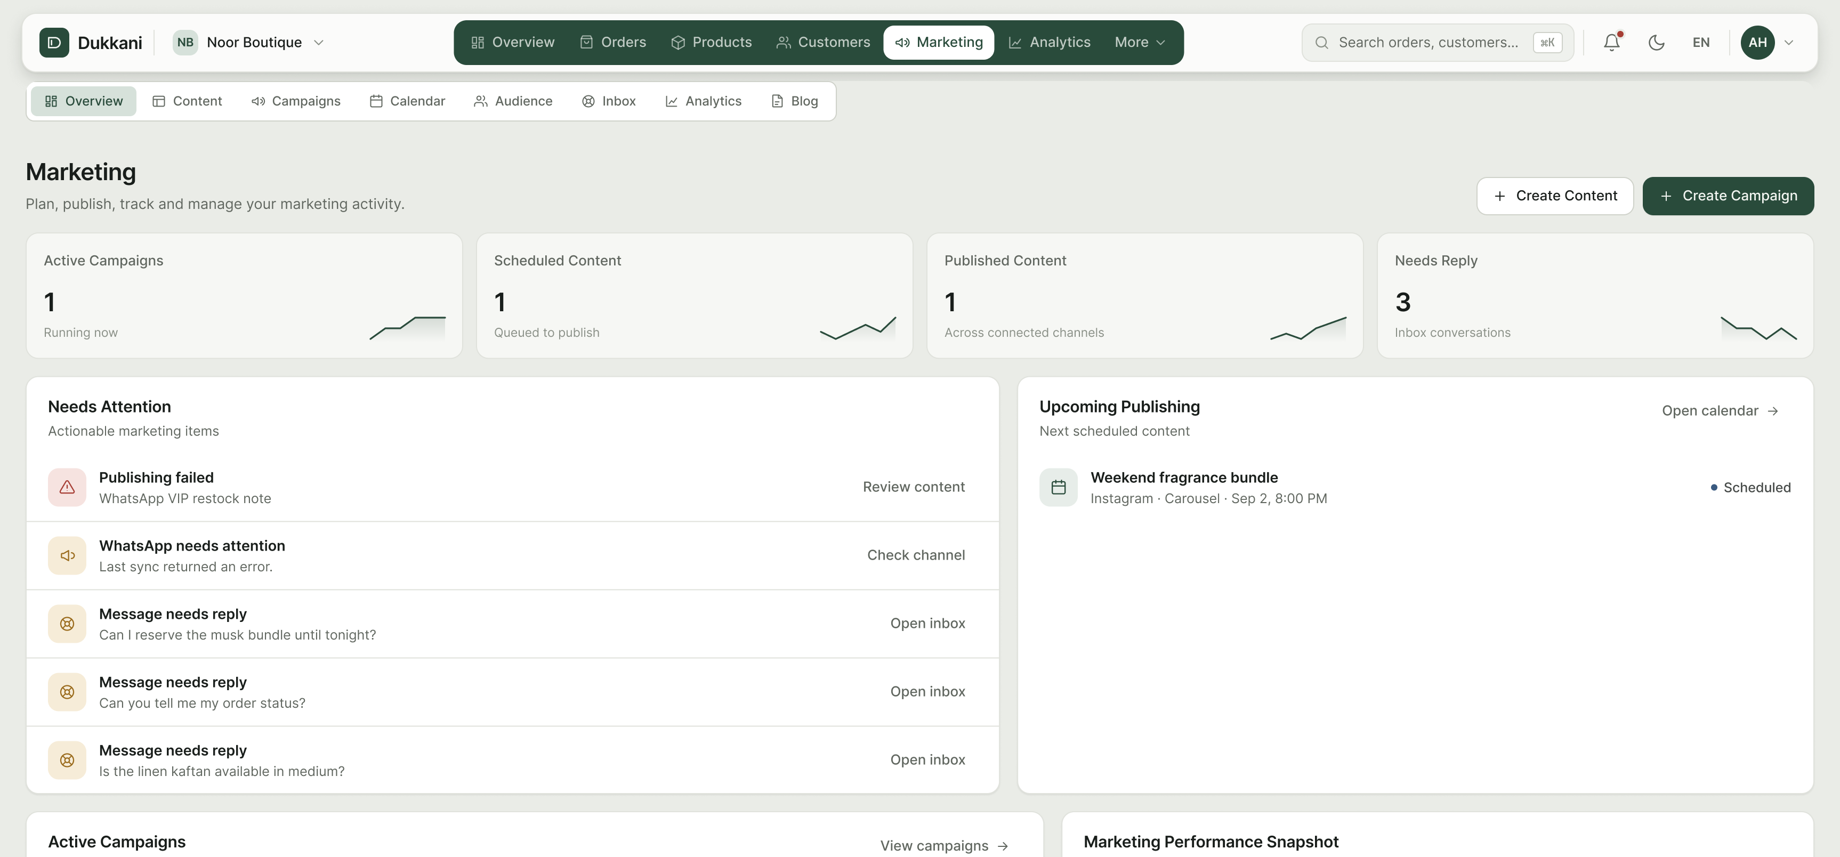
Task: Click icon beside order status message
Action: point(67,692)
